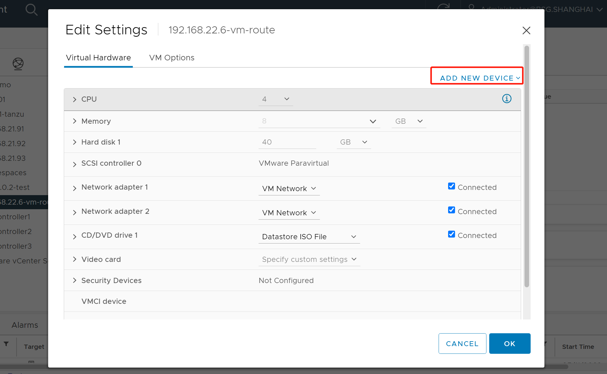Open the ADD NEW DEVICE menu
607x374 pixels.
[x=480, y=78]
